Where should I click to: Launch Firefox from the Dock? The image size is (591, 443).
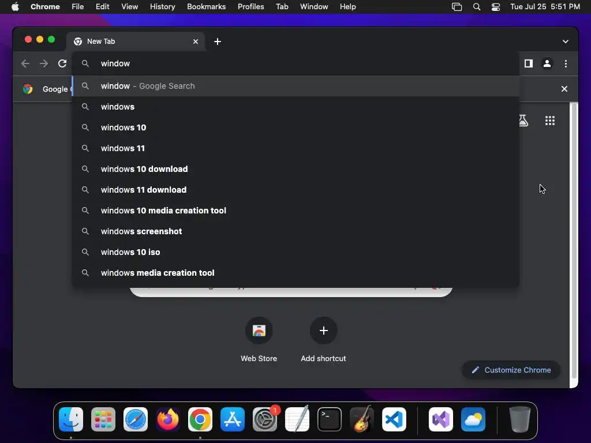tap(168, 419)
